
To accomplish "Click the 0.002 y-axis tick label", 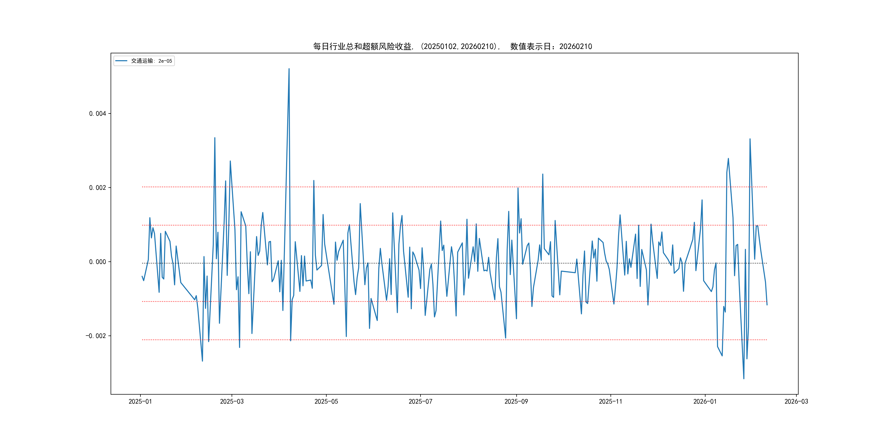I will pos(97,188).
